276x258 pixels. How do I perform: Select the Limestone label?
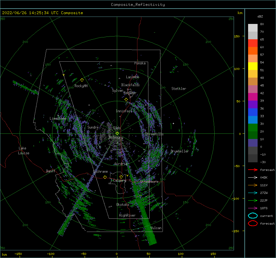coord(58,118)
